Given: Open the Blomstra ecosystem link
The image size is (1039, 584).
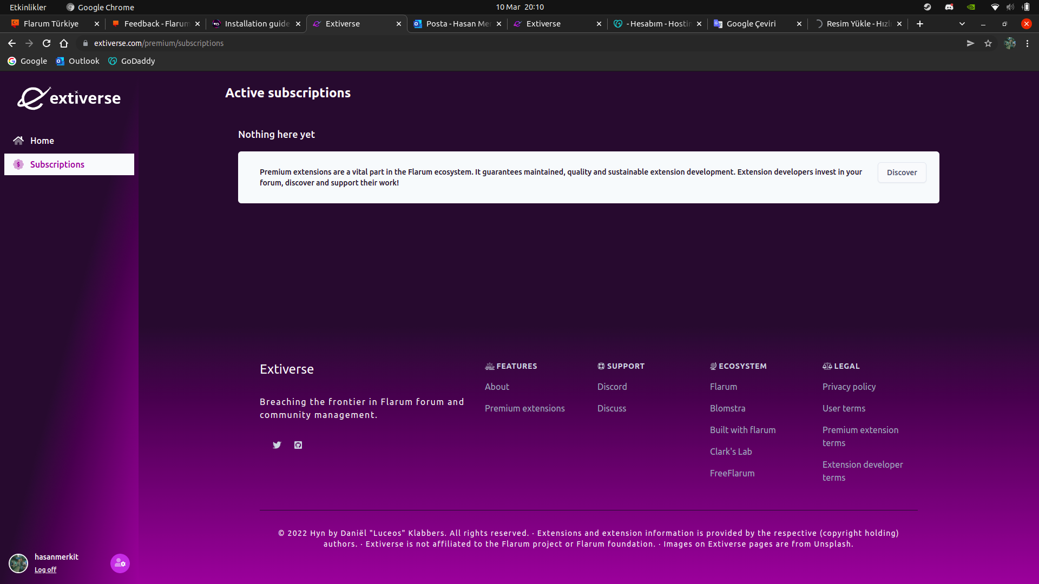Looking at the screenshot, I should point(727,408).
